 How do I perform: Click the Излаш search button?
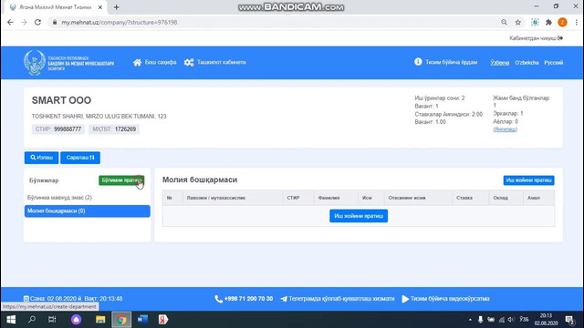point(41,158)
